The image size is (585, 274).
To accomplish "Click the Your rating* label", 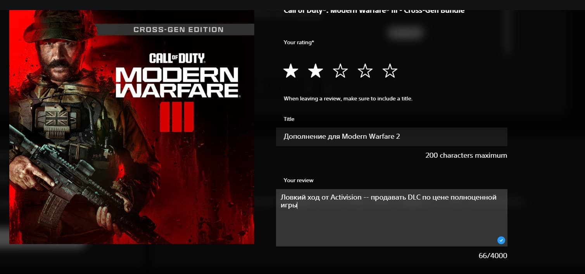I will click(299, 42).
